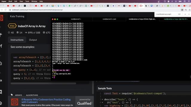Click the 'Sample Tests' heading
This screenshot has height=107, width=191.
105,88
